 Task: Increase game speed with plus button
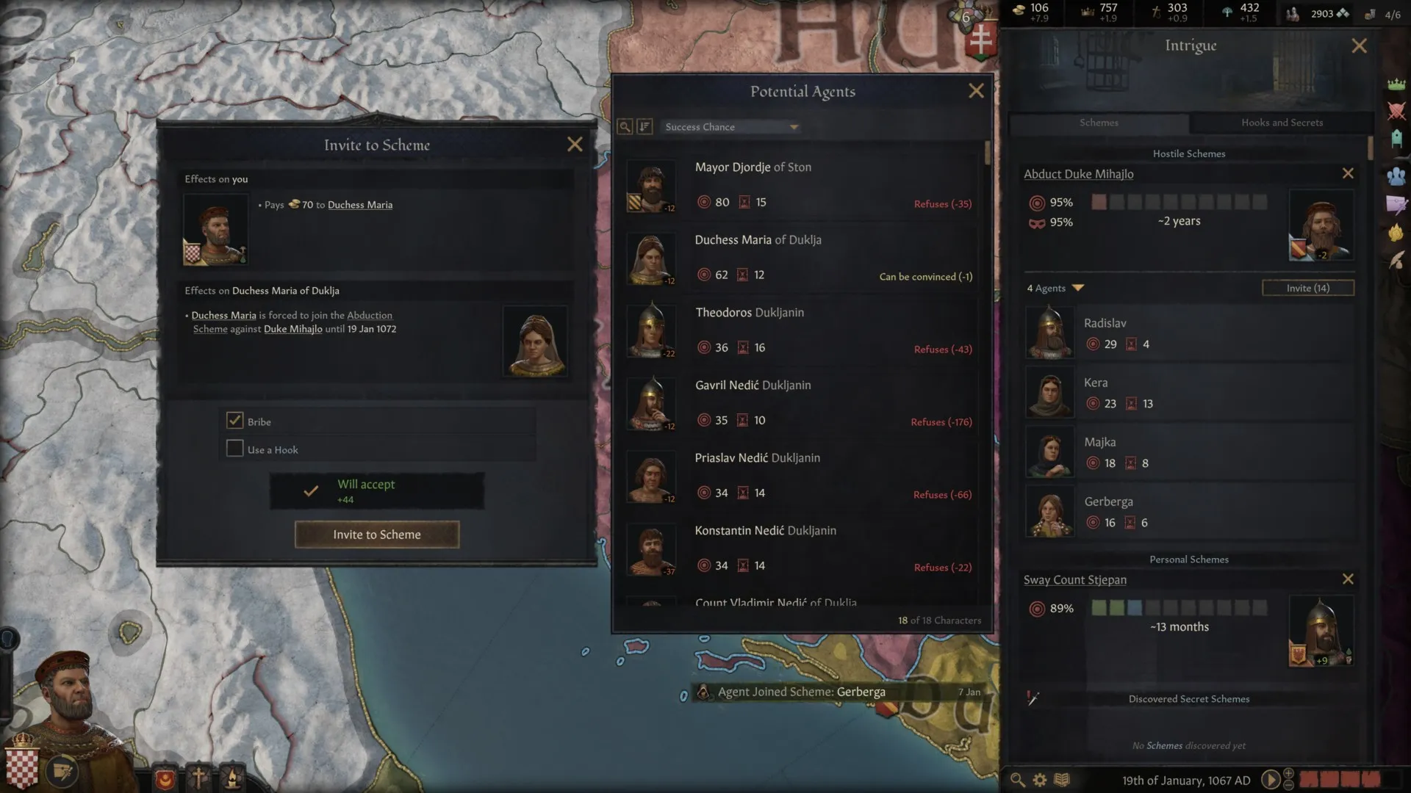point(1288,773)
